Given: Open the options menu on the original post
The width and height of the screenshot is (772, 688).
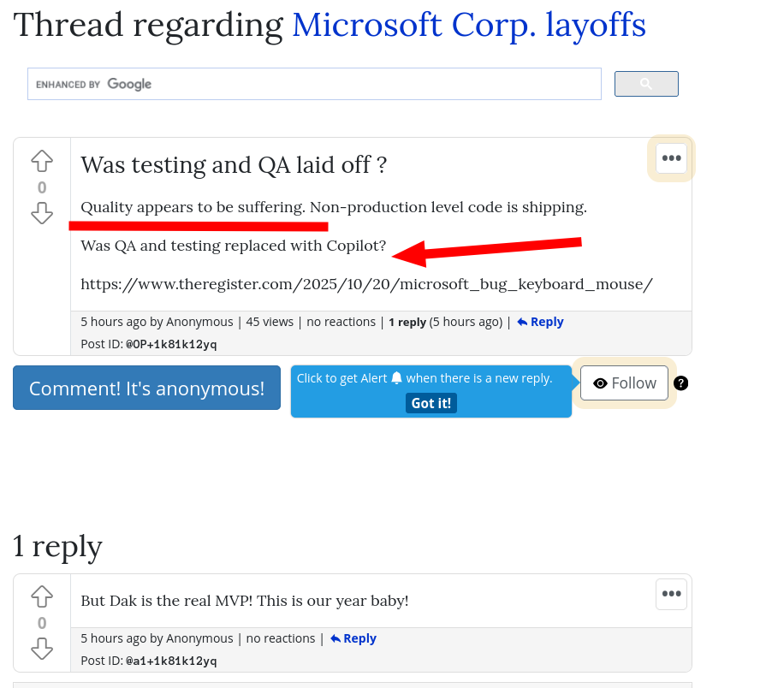Looking at the screenshot, I should [x=671, y=158].
